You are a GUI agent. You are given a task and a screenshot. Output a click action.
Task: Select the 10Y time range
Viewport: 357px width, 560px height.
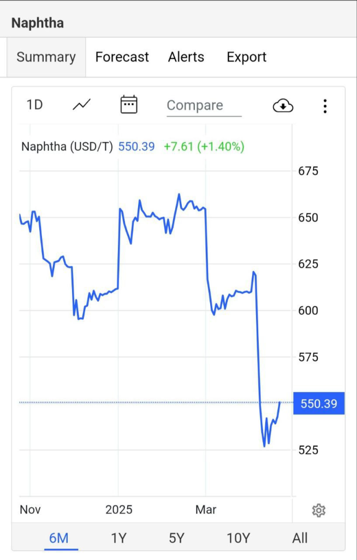[x=238, y=538]
